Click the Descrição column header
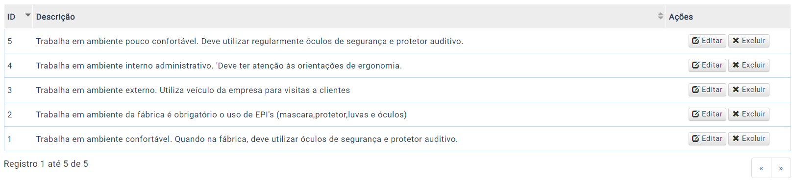 tap(55, 17)
